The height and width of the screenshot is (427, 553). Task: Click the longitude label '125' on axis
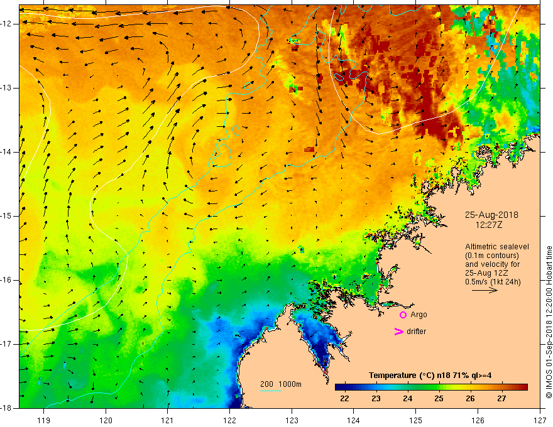coord(416,420)
